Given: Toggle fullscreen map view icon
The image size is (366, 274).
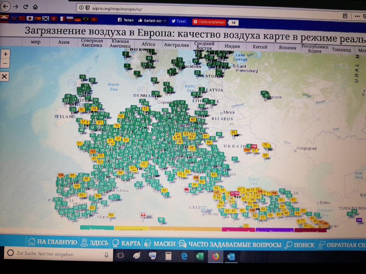Looking at the screenshot, I should tap(5, 76).
